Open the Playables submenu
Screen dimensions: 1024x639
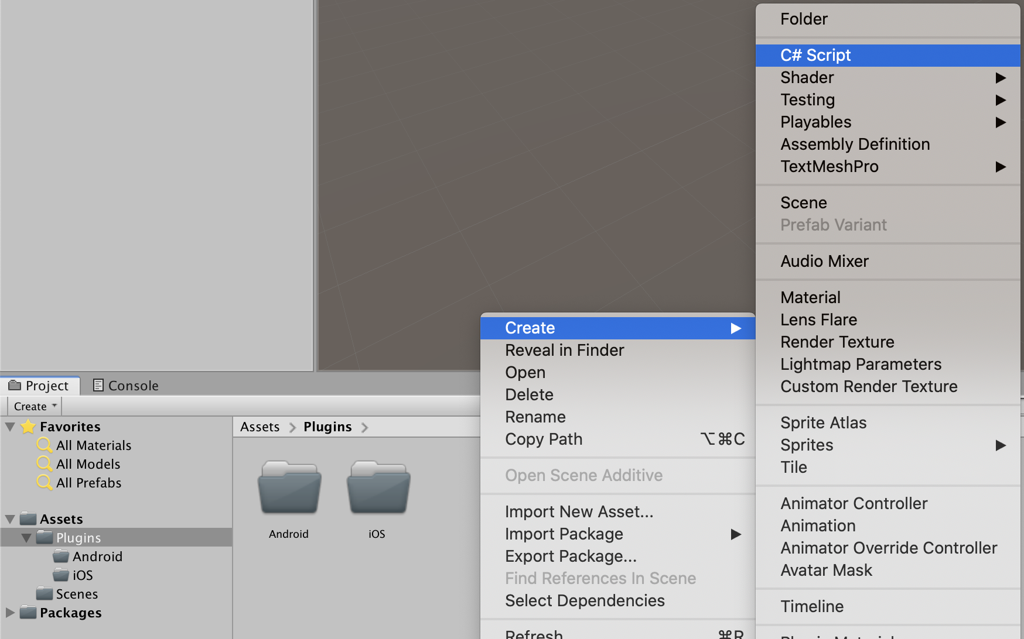pyautogui.click(x=888, y=122)
